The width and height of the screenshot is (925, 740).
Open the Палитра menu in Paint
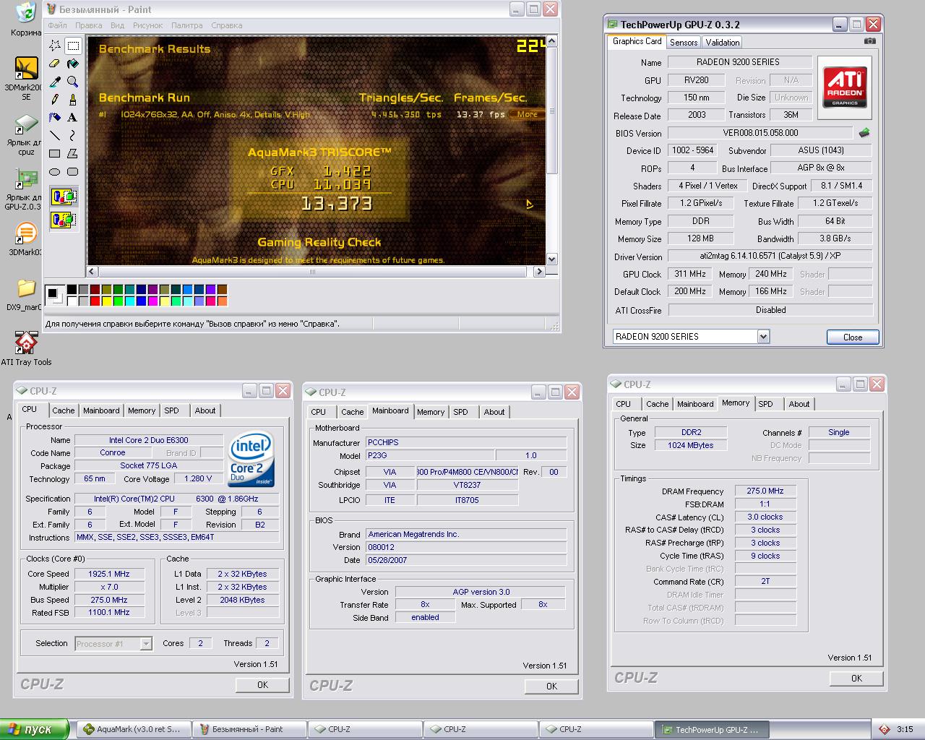pos(187,25)
